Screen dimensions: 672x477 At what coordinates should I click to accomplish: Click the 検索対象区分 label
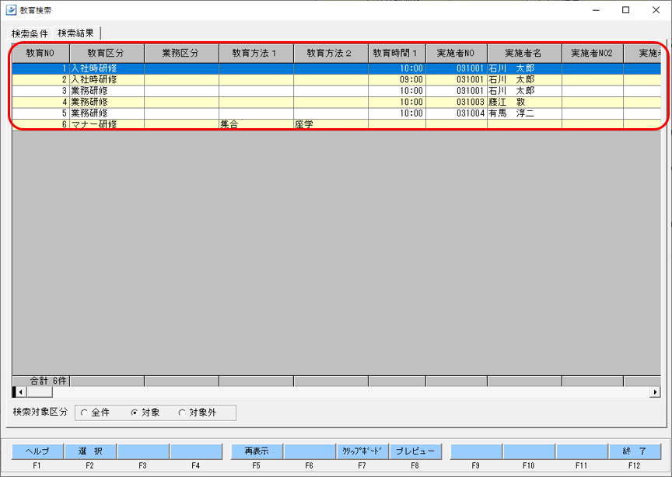click(40, 412)
